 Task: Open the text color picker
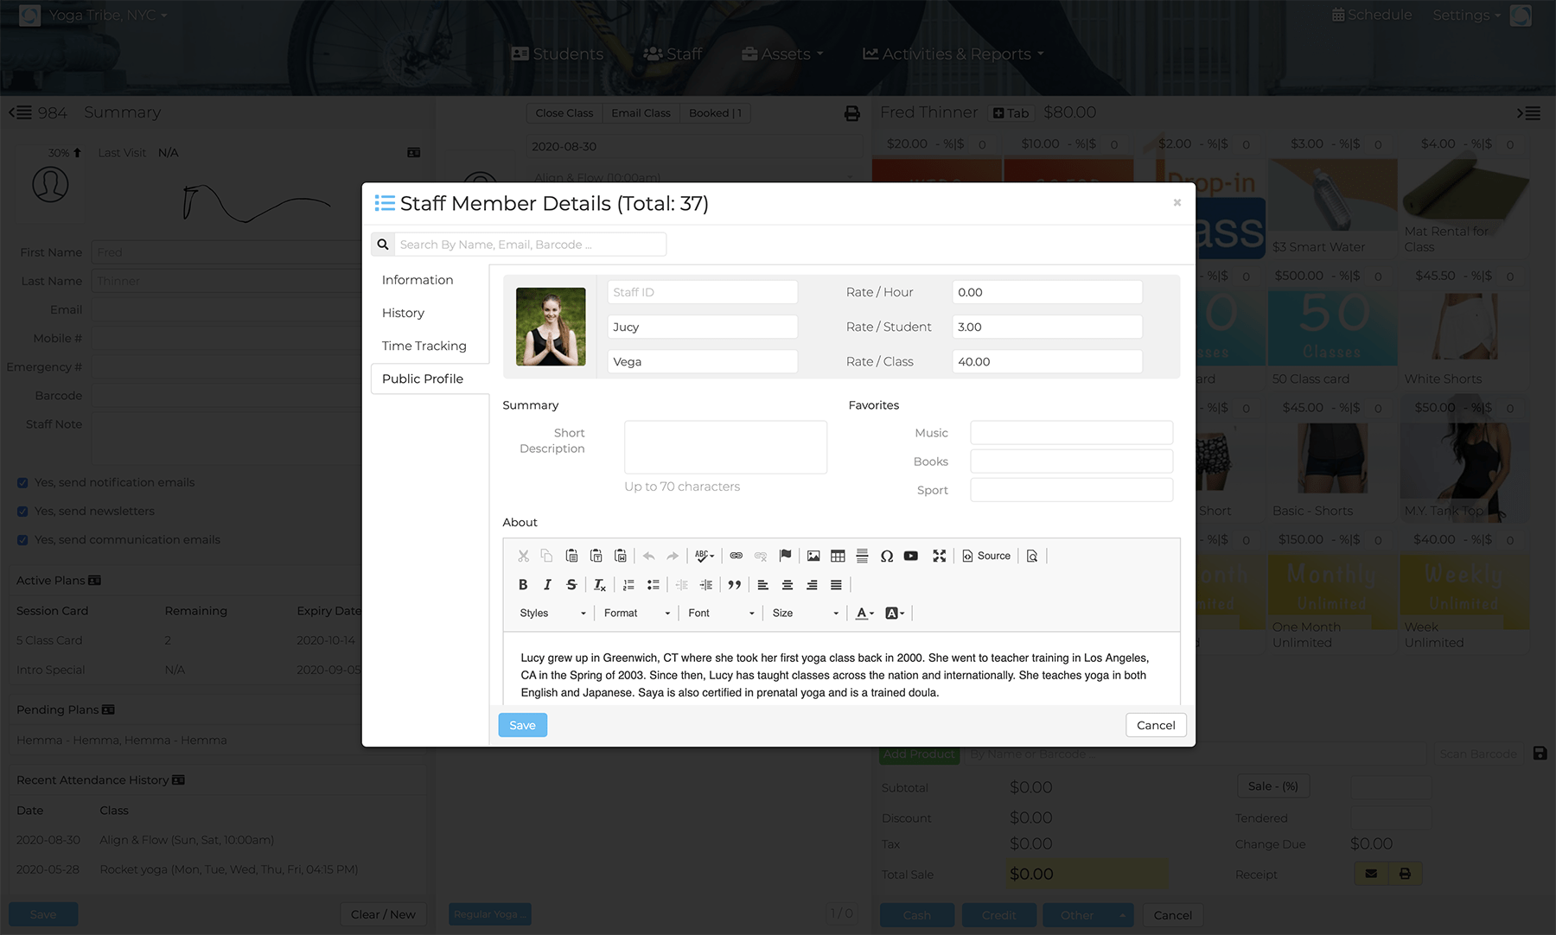(x=864, y=614)
